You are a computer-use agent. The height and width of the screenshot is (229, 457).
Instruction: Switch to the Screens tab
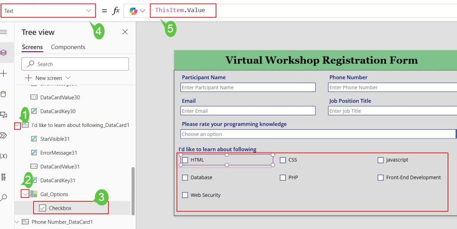tap(32, 47)
